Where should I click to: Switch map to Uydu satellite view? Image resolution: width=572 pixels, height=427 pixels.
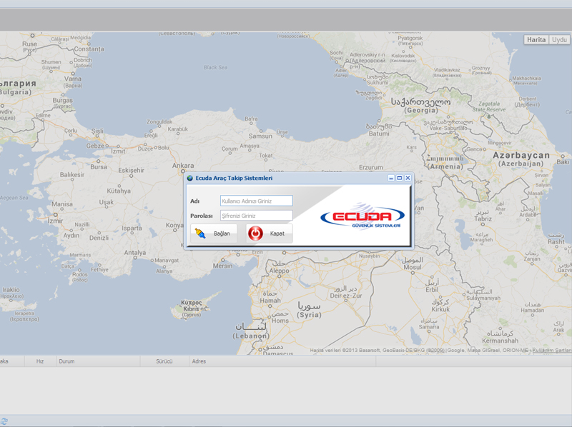[x=559, y=40]
